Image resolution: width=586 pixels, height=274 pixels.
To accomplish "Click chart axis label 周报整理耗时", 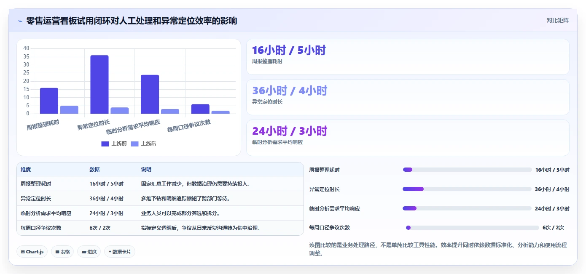I will [x=43, y=125].
